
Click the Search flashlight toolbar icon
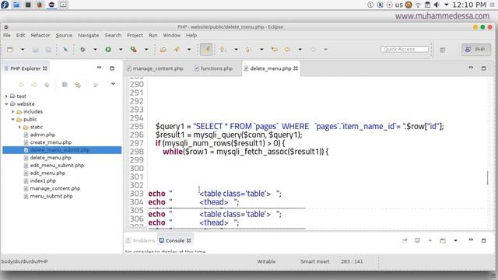tap(177, 50)
